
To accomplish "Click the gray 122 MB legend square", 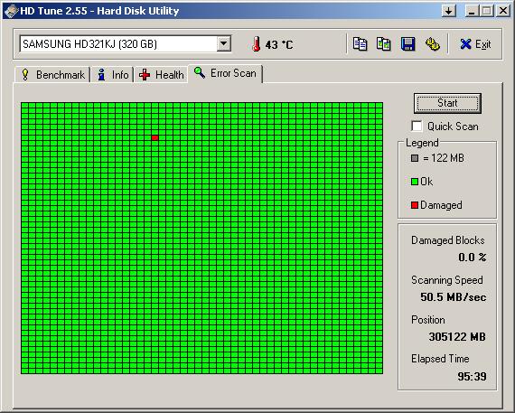I will (x=415, y=158).
